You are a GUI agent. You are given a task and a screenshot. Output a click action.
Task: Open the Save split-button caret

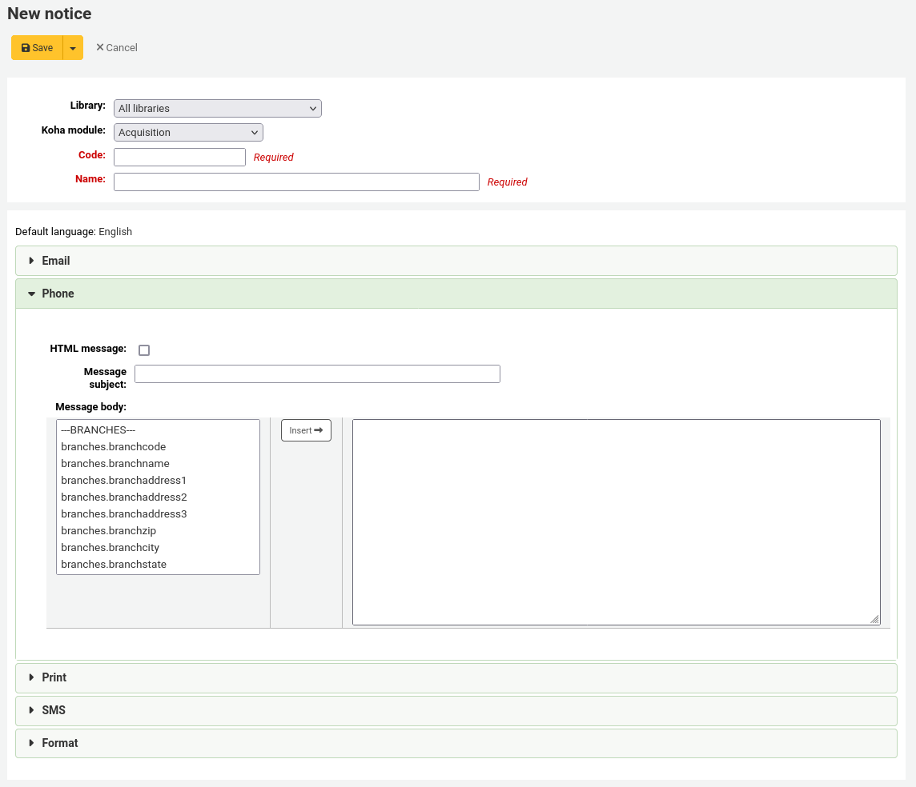(72, 47)
